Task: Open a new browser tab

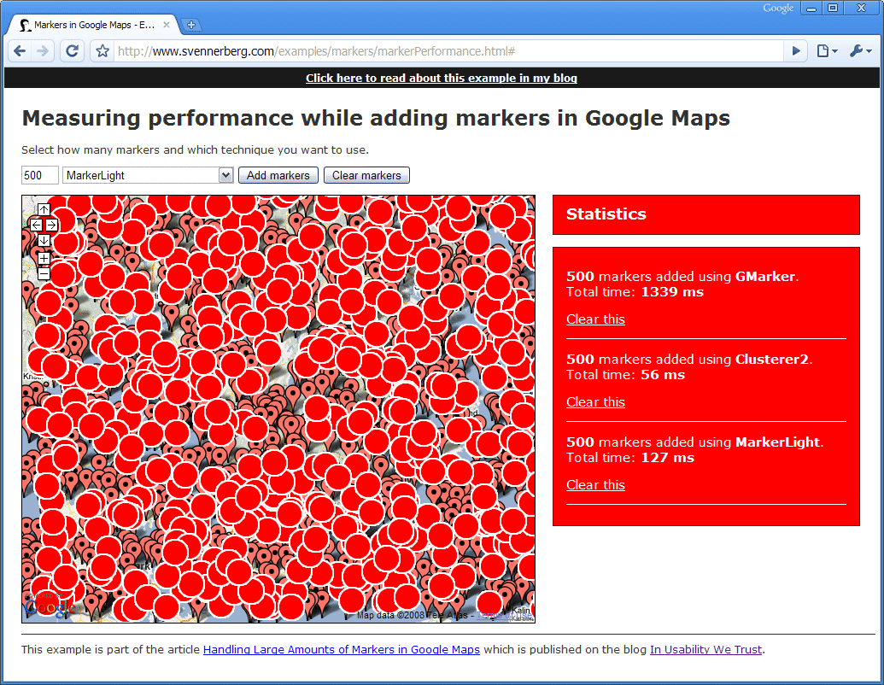Action: point(191,25)
